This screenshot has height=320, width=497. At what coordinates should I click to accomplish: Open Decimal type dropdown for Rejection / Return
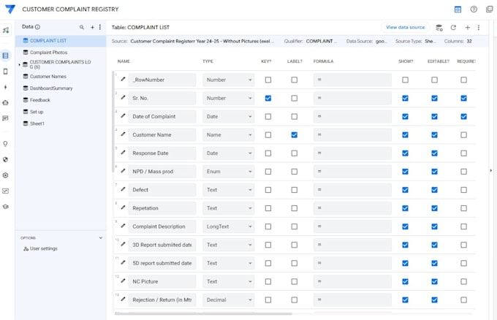click(229, 300)
